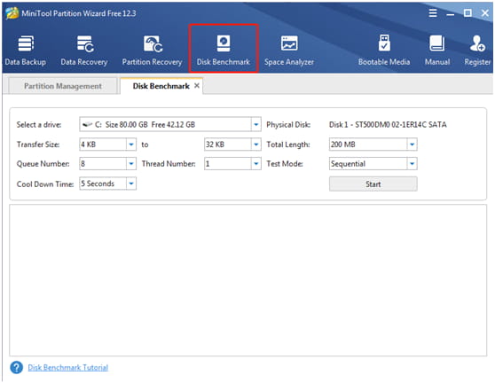Launch the Data Recovery tool

(x=84, y=50)
